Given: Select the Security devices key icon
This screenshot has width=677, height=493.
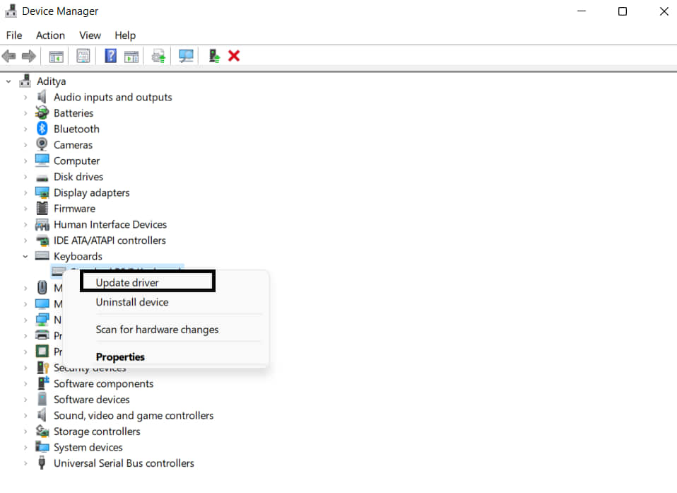Looking at the screenshot, I should point(42,367).
